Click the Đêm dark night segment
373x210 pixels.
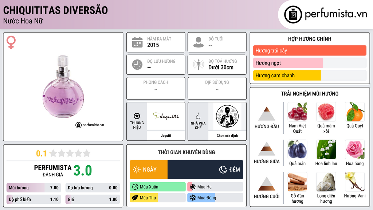(205, 170)
